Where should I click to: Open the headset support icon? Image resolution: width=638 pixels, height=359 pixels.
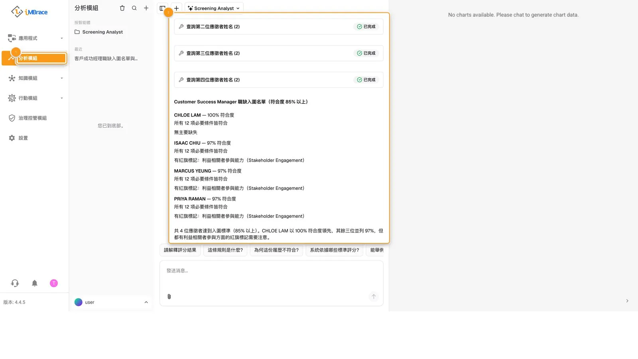click(x=15, y=283)
